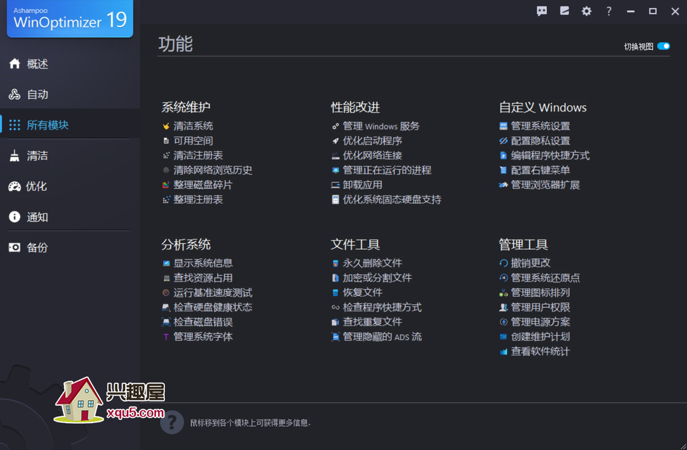Image resolution: width=687 pixels, height=450 pixels.
Task: Open the help question mark icon
Action: pos(609,11)
